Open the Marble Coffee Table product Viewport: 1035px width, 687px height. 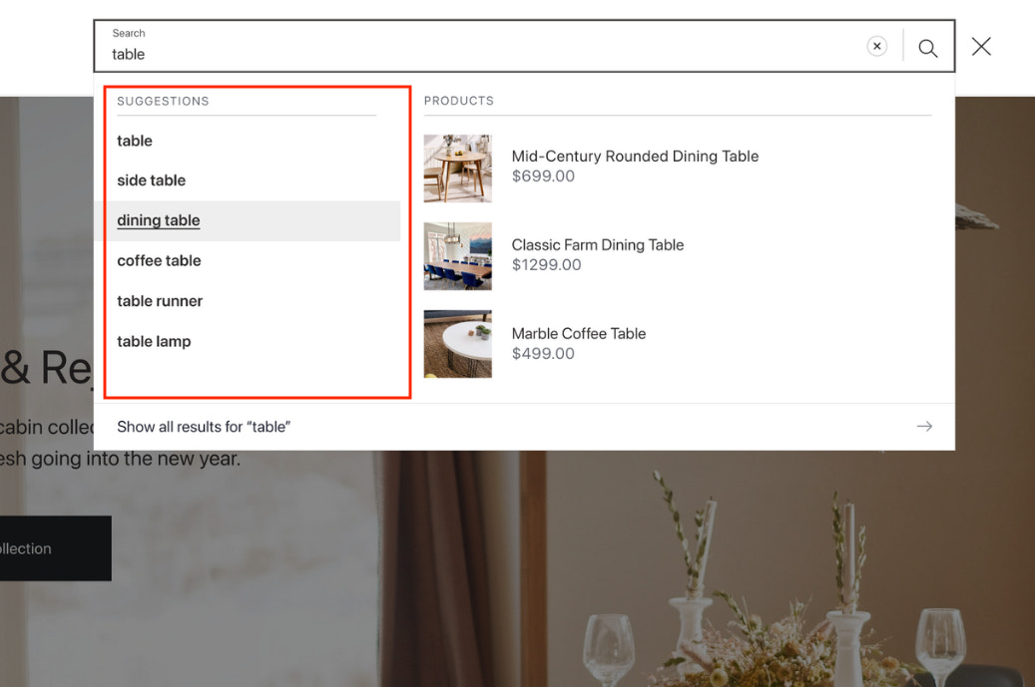(579, 333)
